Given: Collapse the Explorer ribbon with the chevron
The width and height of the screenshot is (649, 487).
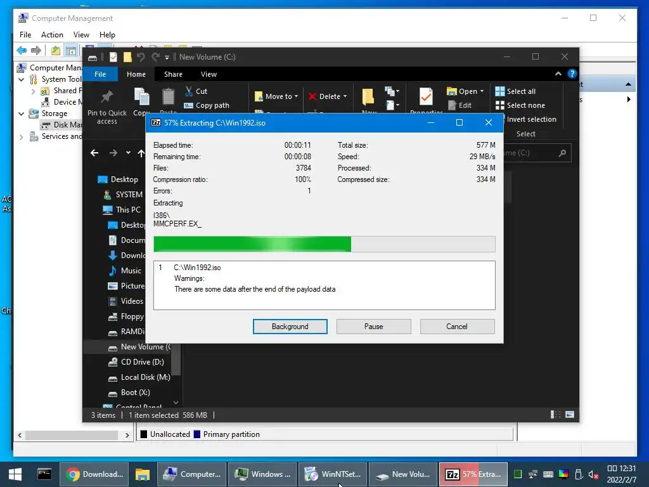Looking at the screenshot, I should tap(558, 74).
